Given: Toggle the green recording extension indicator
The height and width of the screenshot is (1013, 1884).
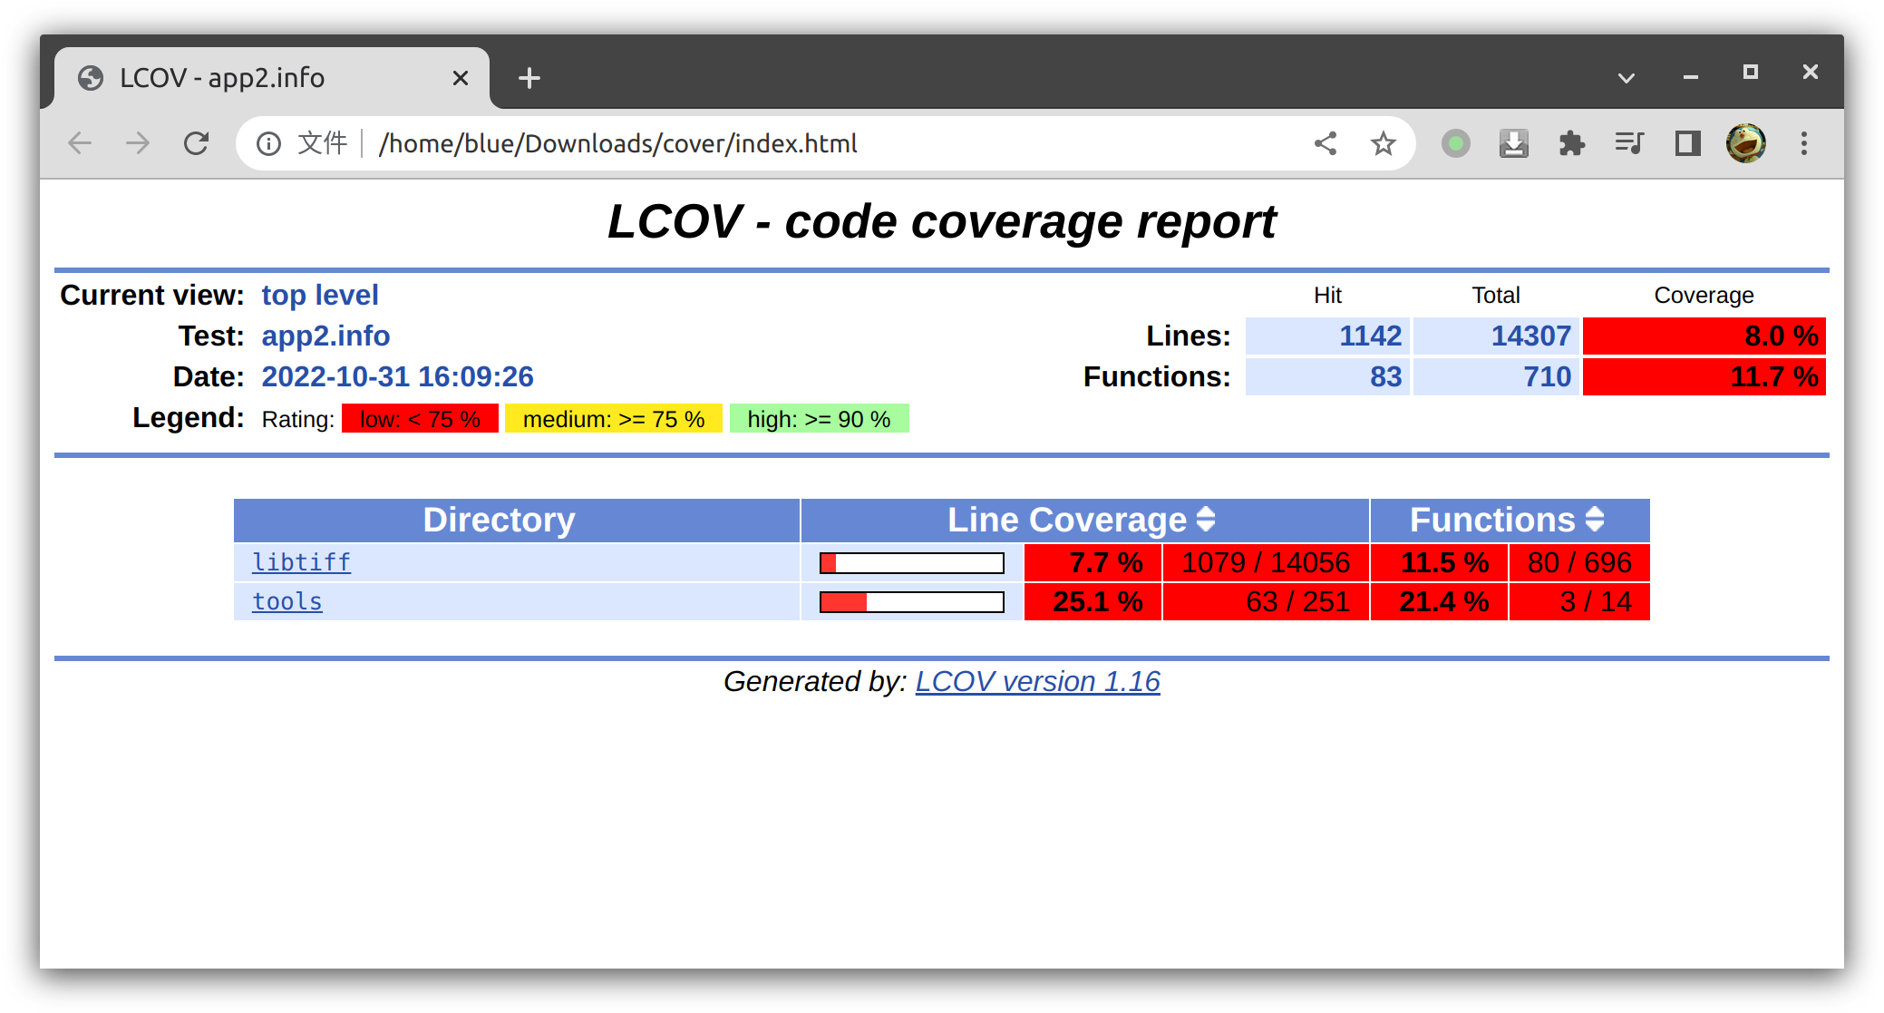Looking at the screenshot, I should pyautogui.click(x=1455, y=142).
